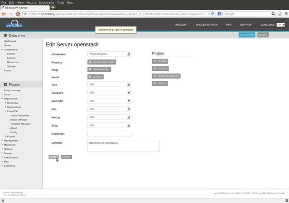The width and height of the screenshot is (289, 203).
Task: Click the CANCEL button
Action: (x=66, y=157)
